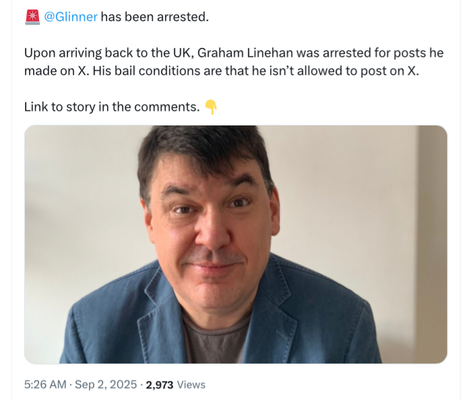The width and height of the screenshot is (462, 400).
Task: Click the red siren emoji
Action: 32,17
